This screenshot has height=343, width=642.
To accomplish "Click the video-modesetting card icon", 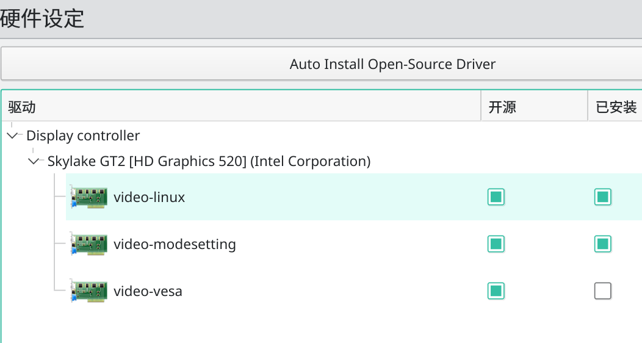I will (88, 244).
